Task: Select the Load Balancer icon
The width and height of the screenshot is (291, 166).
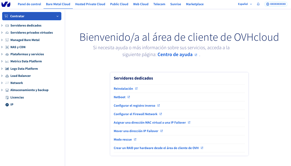Action: 7,75
